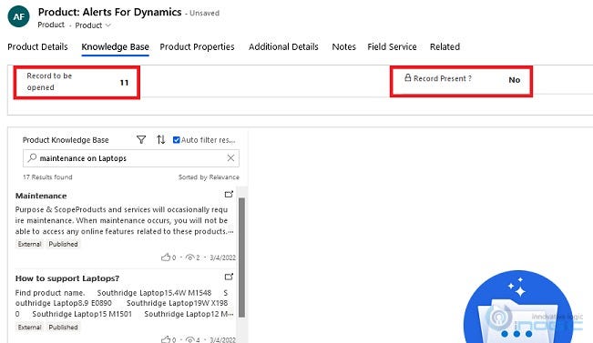Click the search magnifier icon

(32, 157)
